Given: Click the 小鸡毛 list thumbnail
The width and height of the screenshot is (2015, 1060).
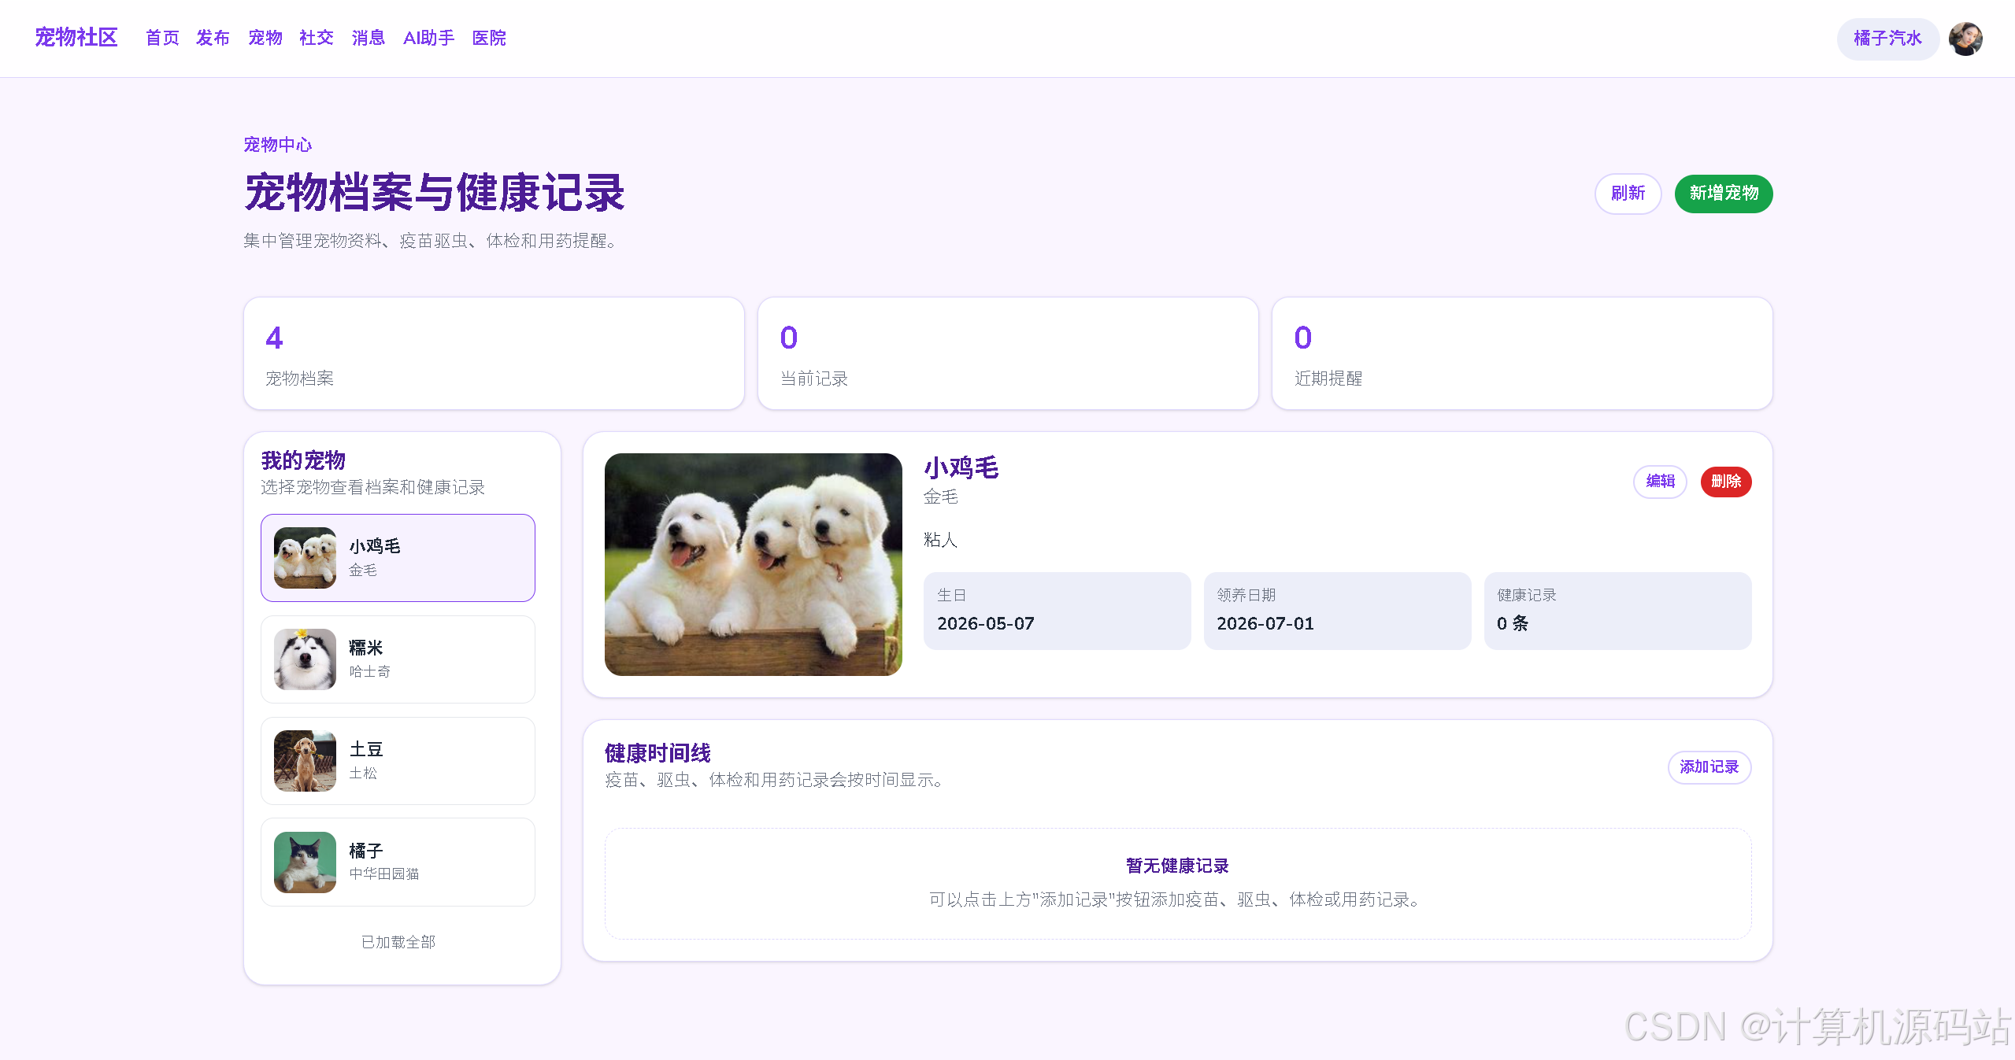Looking at the screenshot, I should tap(305, 558).
